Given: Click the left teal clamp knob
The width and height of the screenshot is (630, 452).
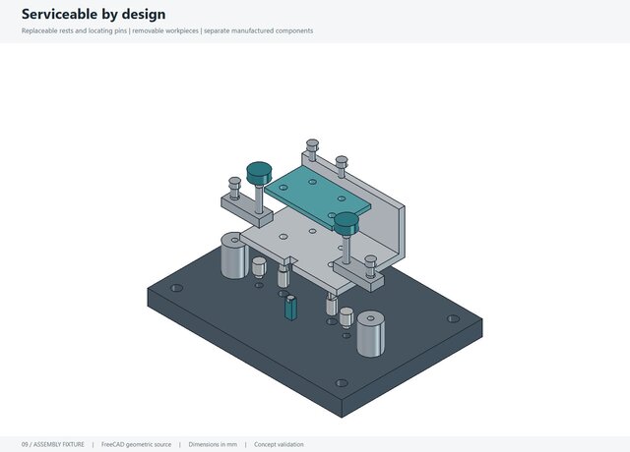Looking at the screenshot, I should 259,173.
